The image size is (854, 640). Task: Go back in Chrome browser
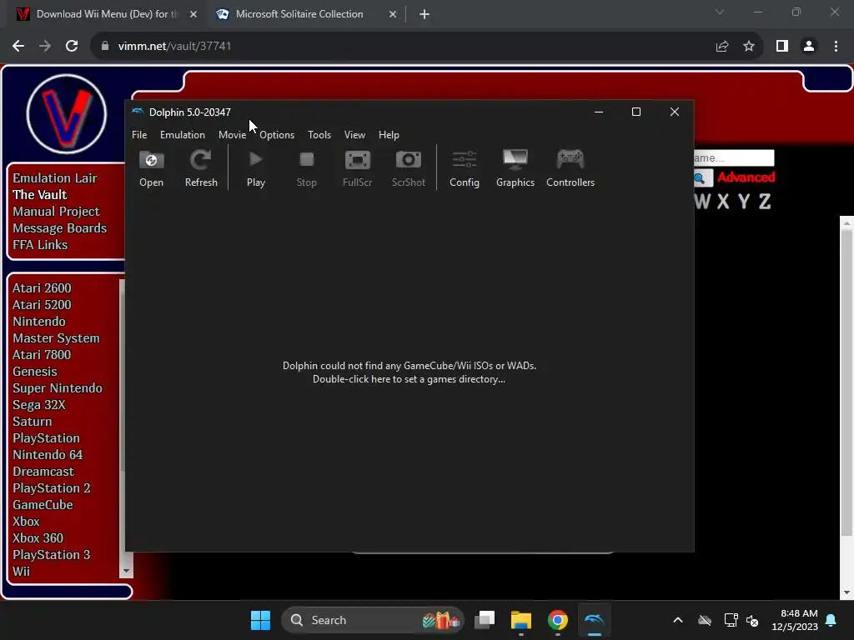18,47
